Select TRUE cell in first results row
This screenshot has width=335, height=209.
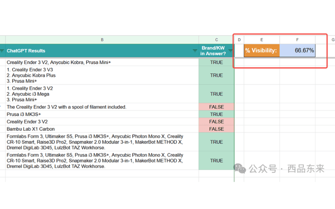pyautogui.click(x=216, y=62)
